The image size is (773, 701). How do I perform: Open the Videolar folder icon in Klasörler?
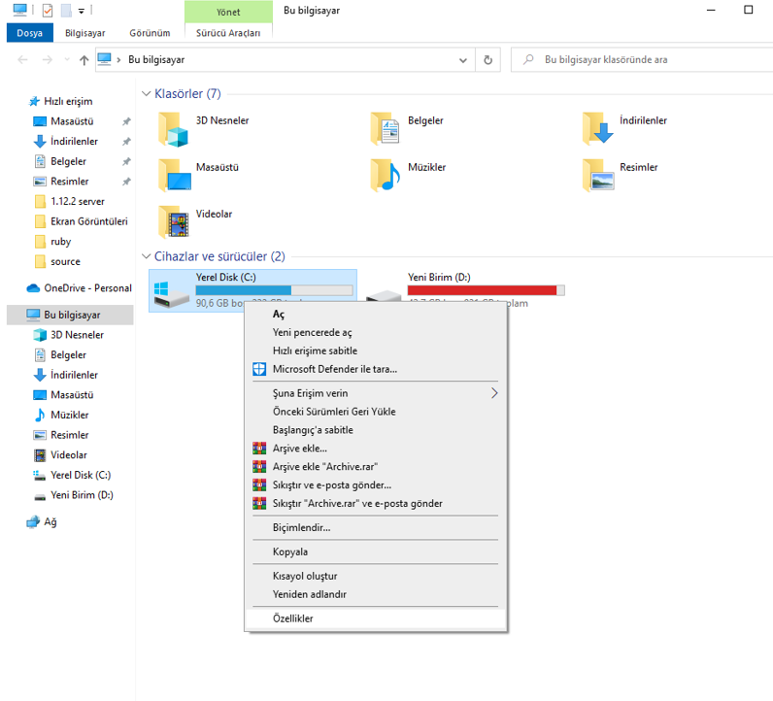(x=174, y=222)
